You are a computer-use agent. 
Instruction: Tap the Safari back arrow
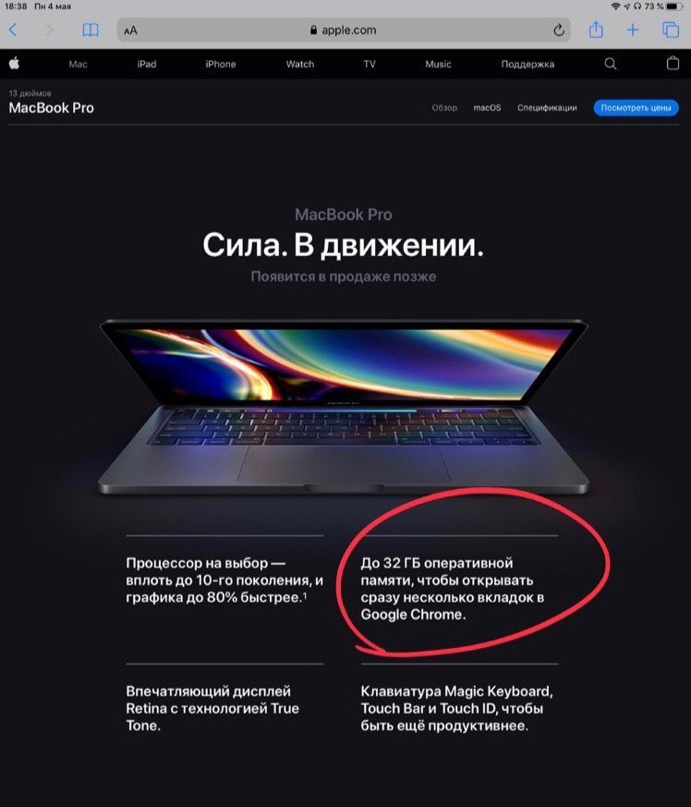point(13,30)
